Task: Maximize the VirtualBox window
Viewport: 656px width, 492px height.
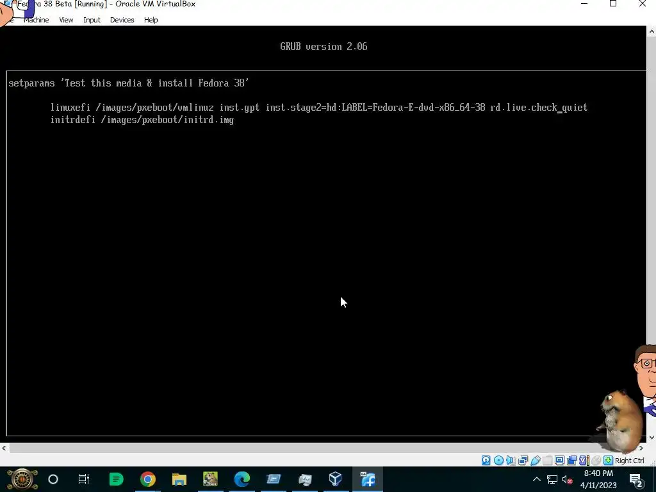Action: pyautogui.click(x=613, y=4)
